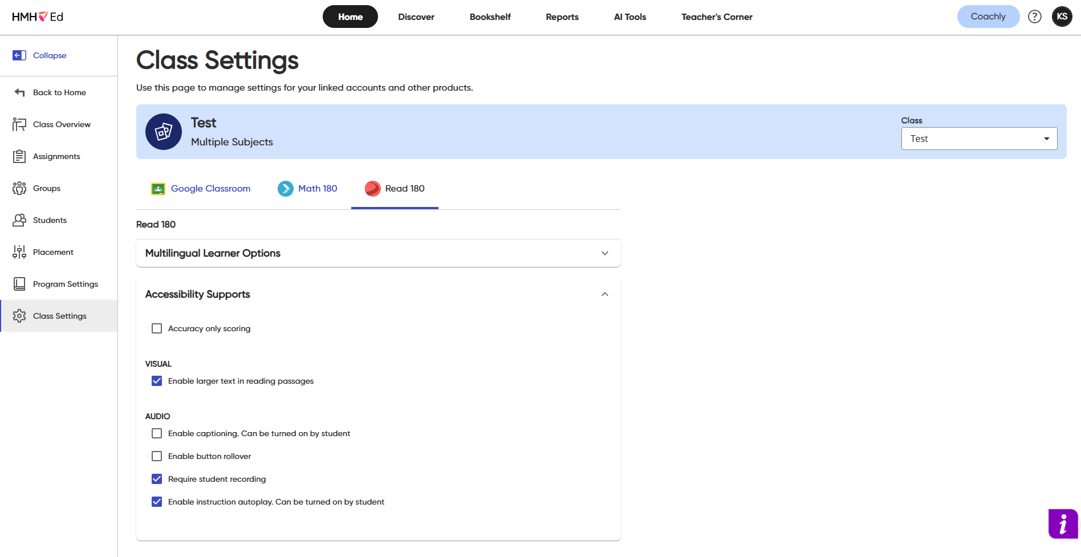Click the Class Settings gear icon
Screen dimensions: 1081x557
[19, 316]
